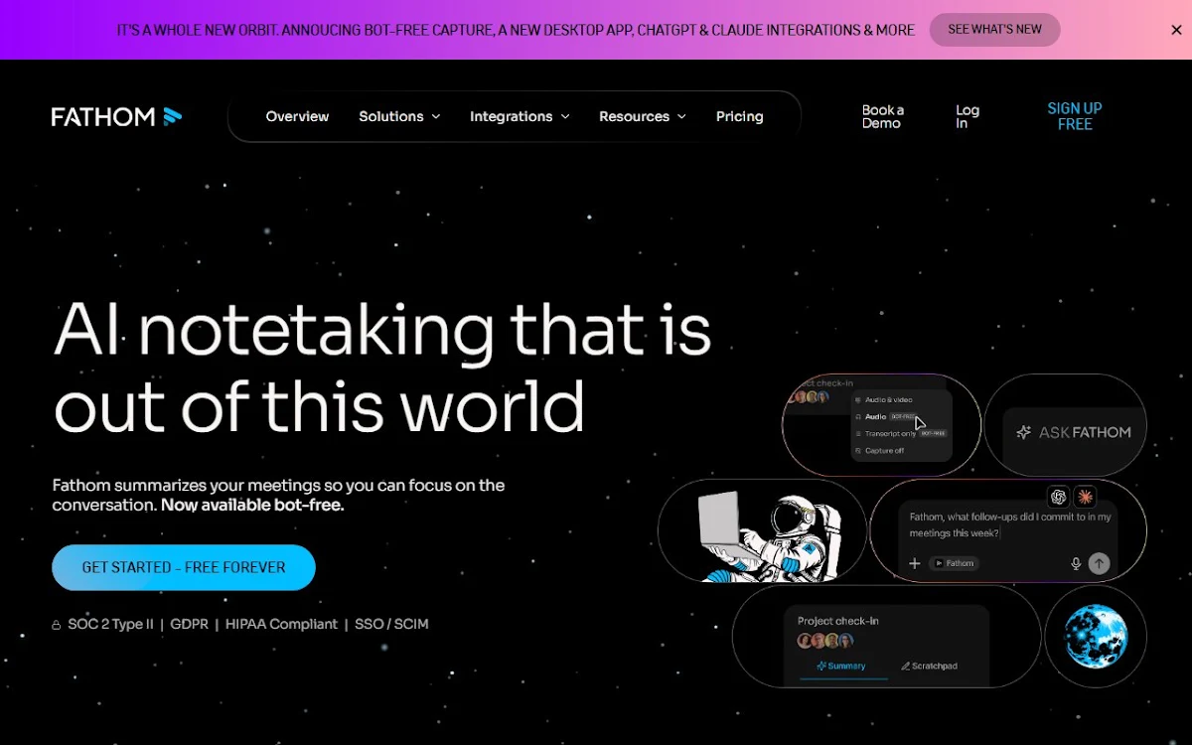1192x745 pixels.
Task: Click the 'SOC 2 Type II' text
Action: 110,624
